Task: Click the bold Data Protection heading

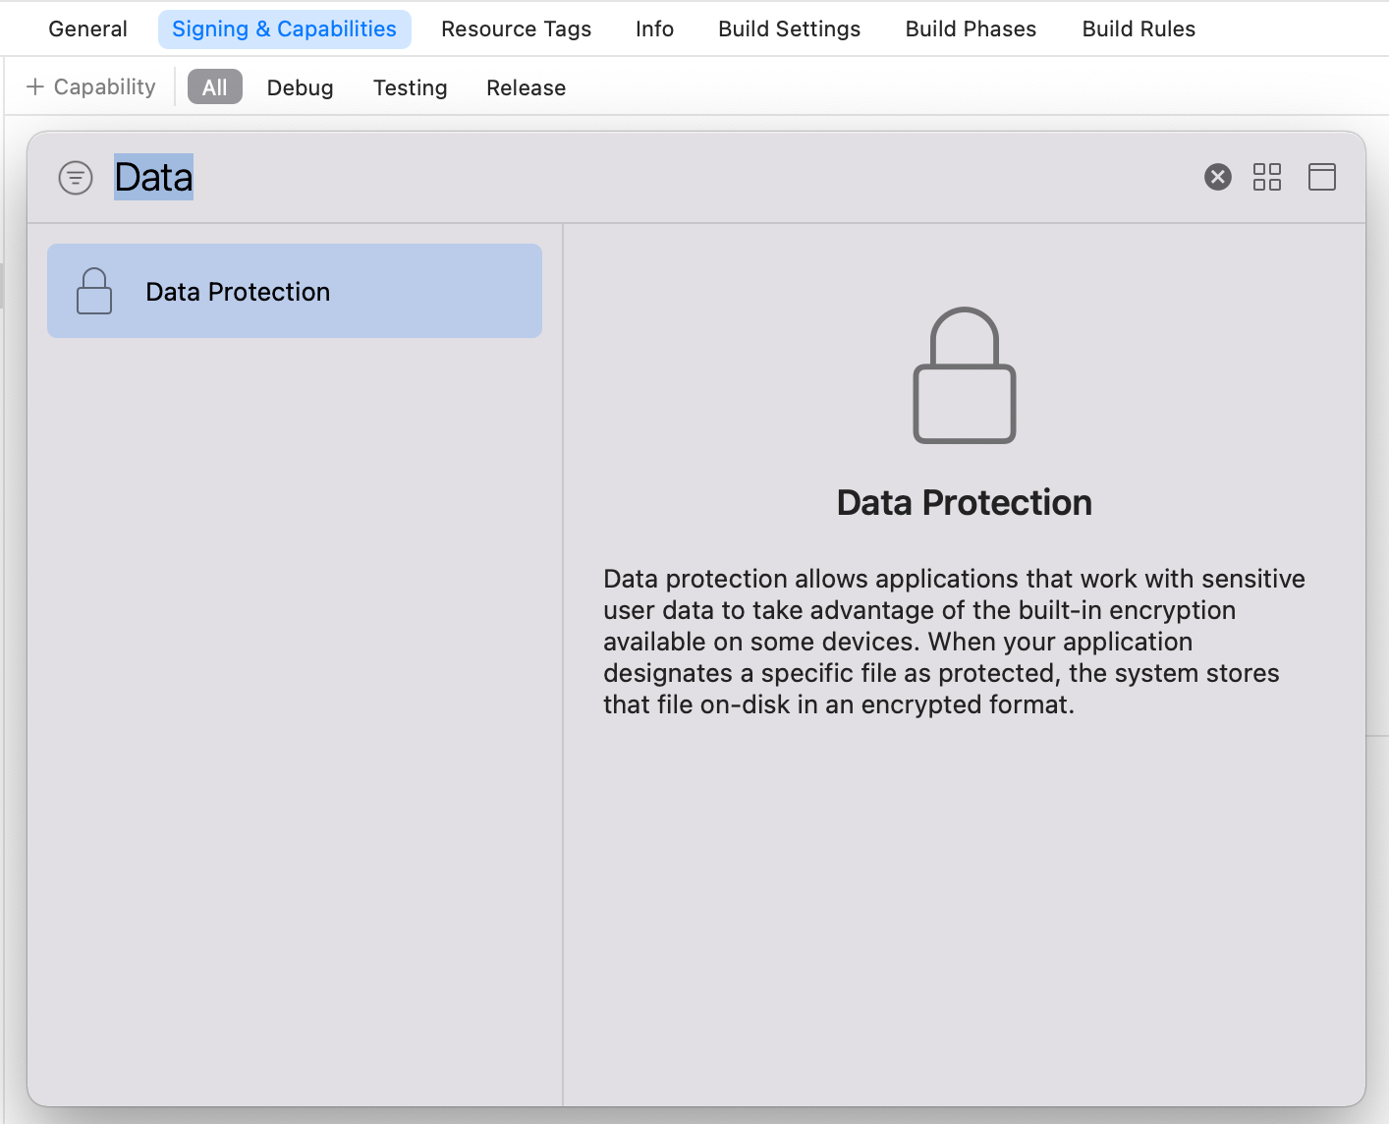Action: click(964, 503)
